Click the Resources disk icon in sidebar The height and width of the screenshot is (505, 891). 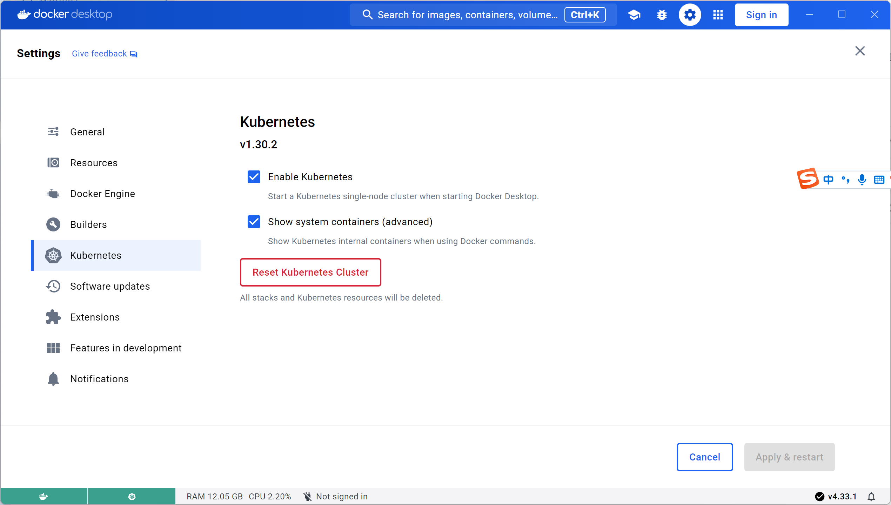click(53, 163)
